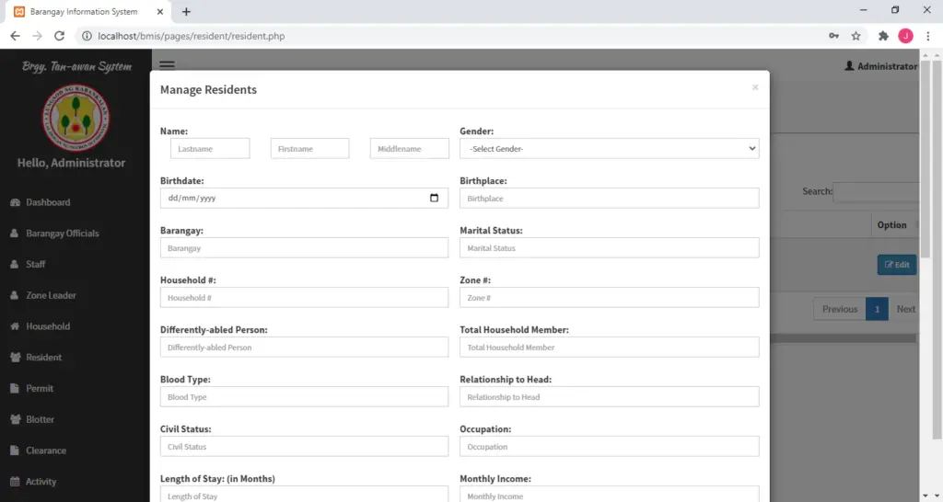
Task: Focus the Firstname field
Action: click(309, 148)
